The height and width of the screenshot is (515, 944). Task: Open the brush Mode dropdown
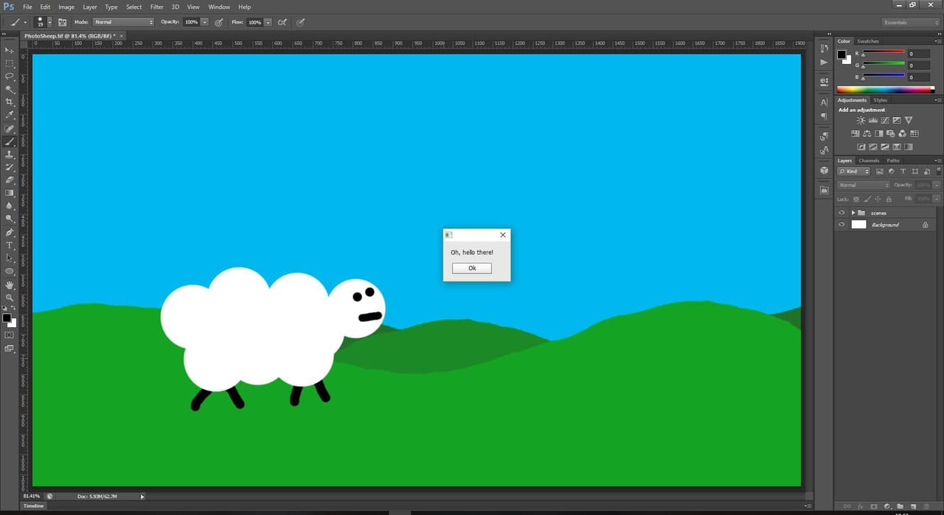[x=123, y=22]
